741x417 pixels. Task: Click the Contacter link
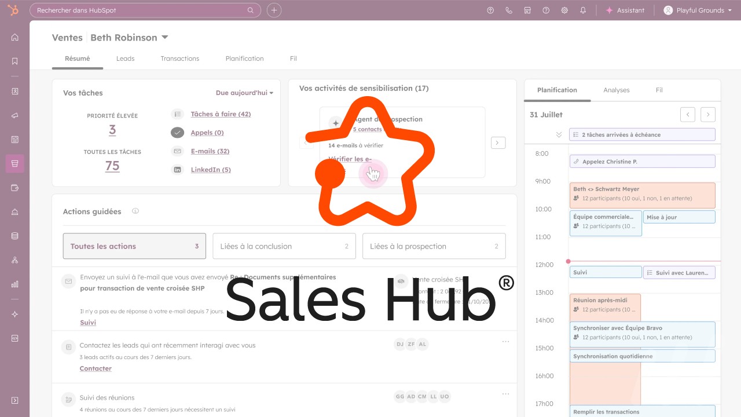96,368
